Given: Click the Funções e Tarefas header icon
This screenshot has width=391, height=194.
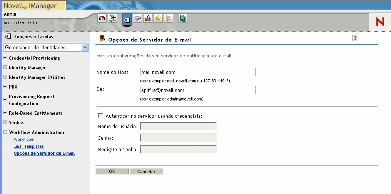Looking at the screenshot, I should [8, 37].
